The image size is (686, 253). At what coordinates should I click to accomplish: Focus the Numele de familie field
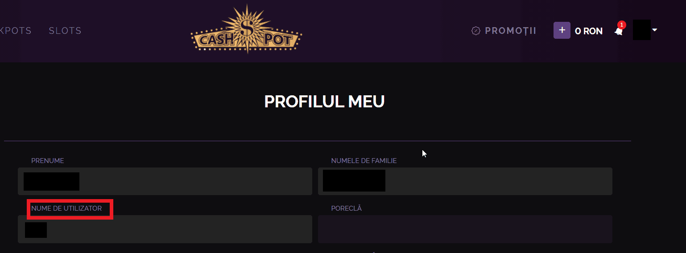465,181
